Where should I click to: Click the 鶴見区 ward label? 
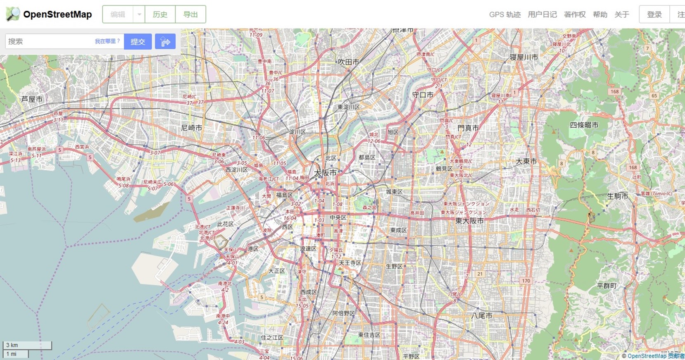pos(444,169)
